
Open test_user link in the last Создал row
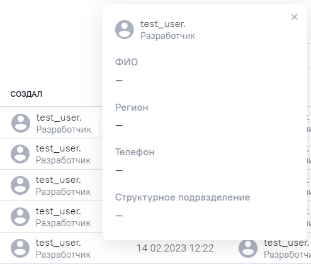pyautogui.click(x=59, y=243)
